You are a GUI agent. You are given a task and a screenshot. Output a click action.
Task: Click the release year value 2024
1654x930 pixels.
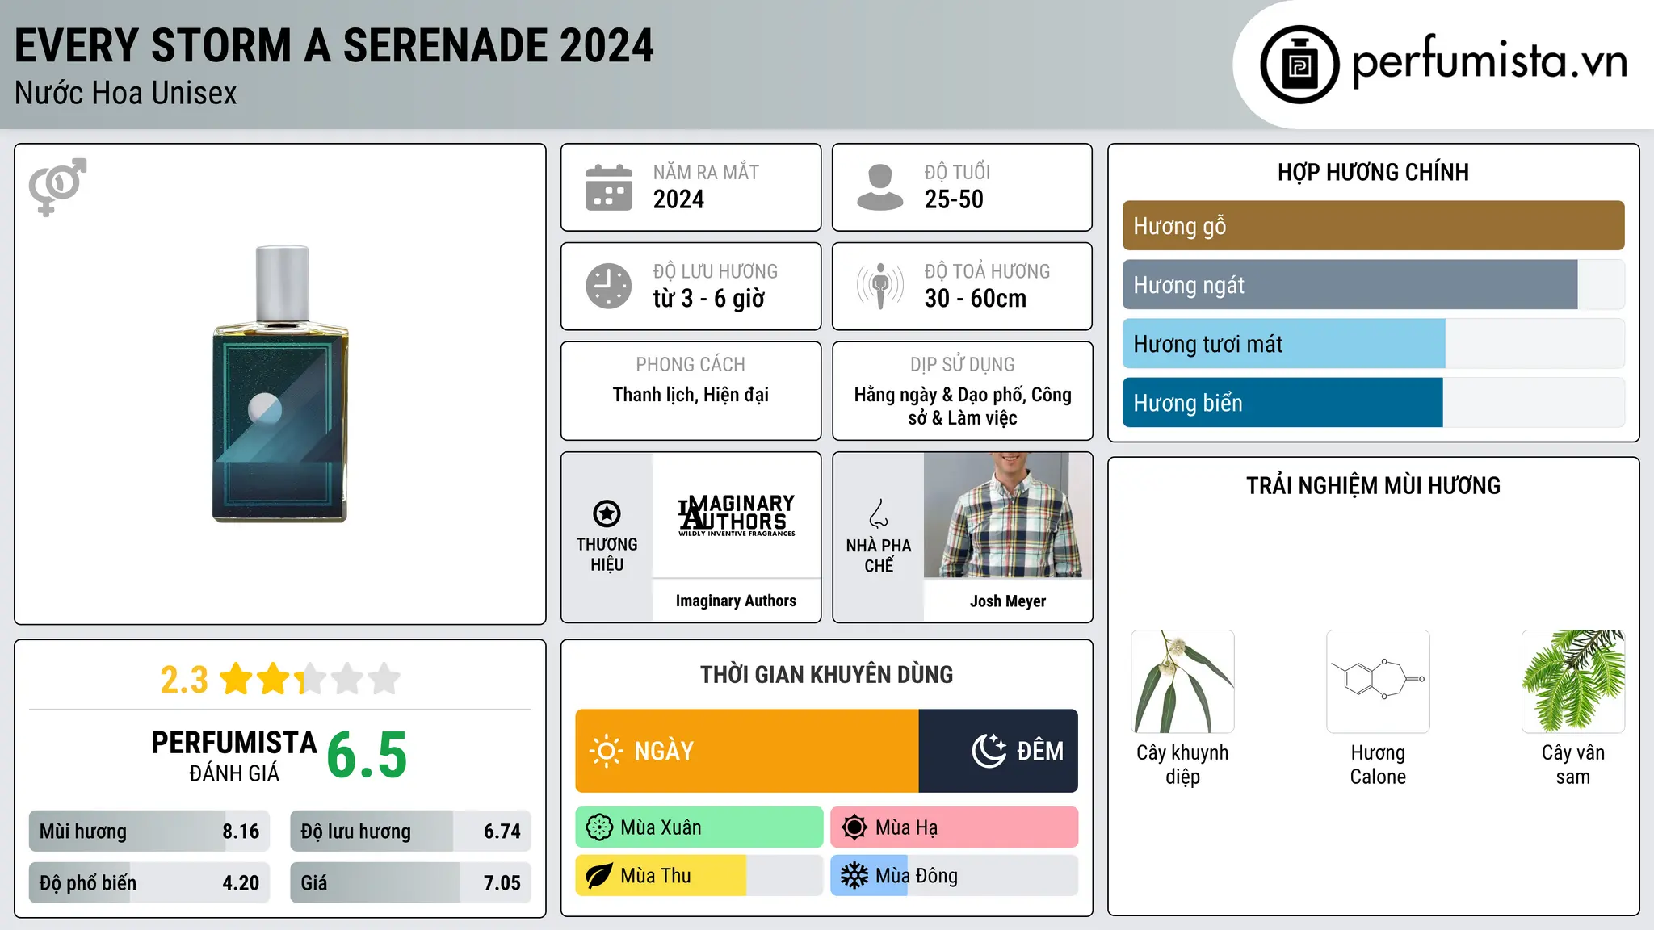[678, 199]
